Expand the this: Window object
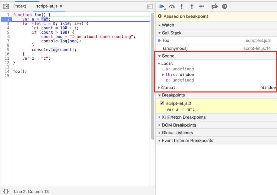Image resolution: width=277 pixels, height=195 pixels. point(163,75)
